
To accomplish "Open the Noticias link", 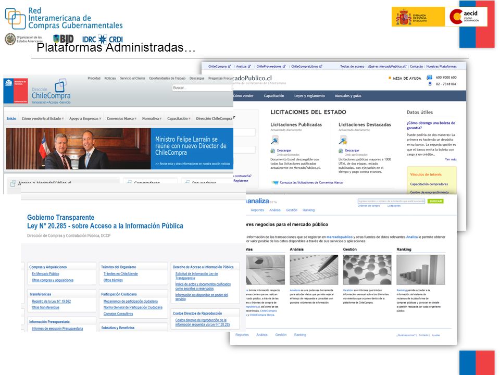I will 110,78.
